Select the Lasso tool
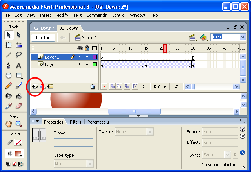Image resolution: width=251 pixels, height=172 pixels. (x=18, y=55)
